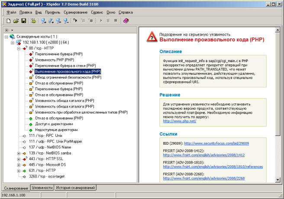Select the 137 / udp - NetBIOS Name row
Image resolution: width=284 pixels, height=199 pixels.
click(x=50, y=147)
